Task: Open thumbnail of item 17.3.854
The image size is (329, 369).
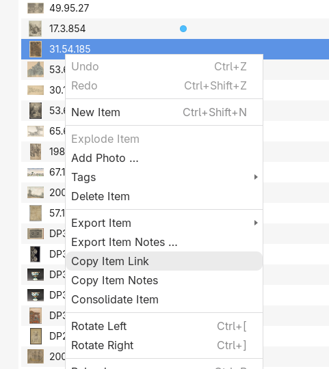Action: pos(36,29)
